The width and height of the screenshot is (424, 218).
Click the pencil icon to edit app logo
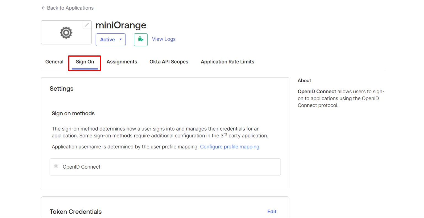tap(87, 25)
